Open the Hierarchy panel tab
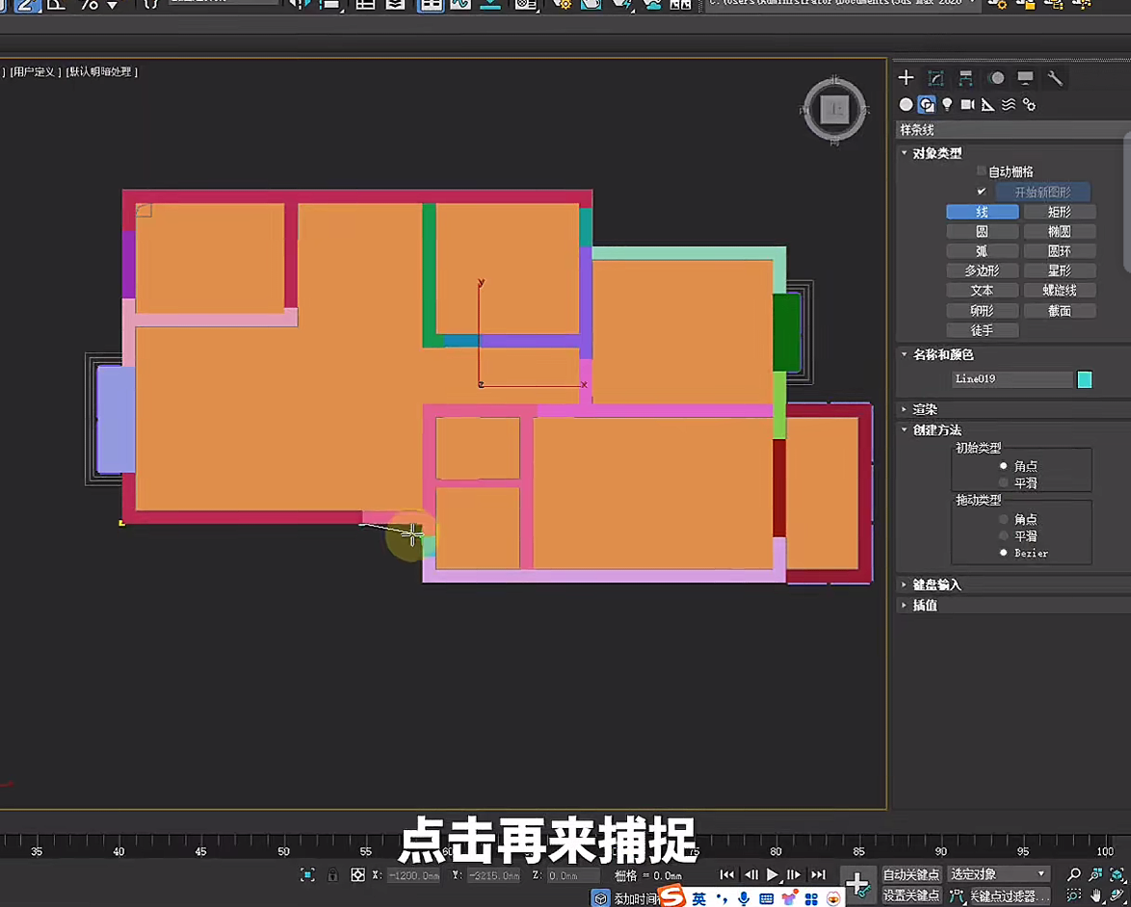This screenshot has width=1131, height=907. pos(965,78)
